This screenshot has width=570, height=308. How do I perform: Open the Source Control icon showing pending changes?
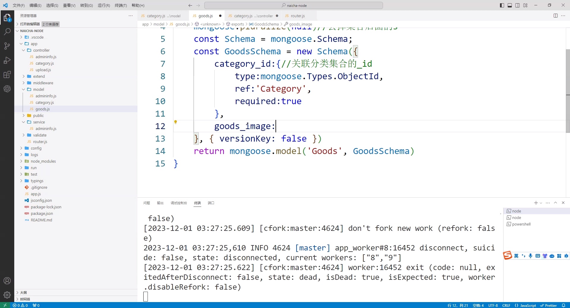(x=7, y=46)
